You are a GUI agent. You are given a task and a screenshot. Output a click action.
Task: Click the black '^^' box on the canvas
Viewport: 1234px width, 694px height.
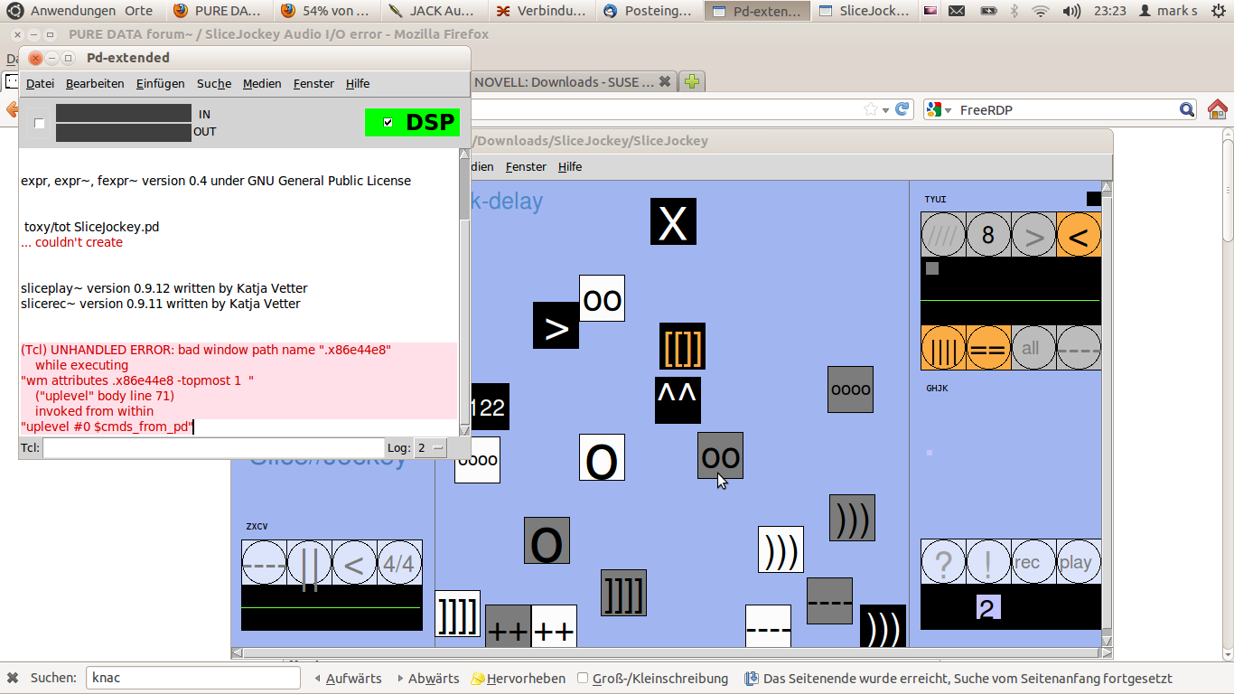coord(678,400)
